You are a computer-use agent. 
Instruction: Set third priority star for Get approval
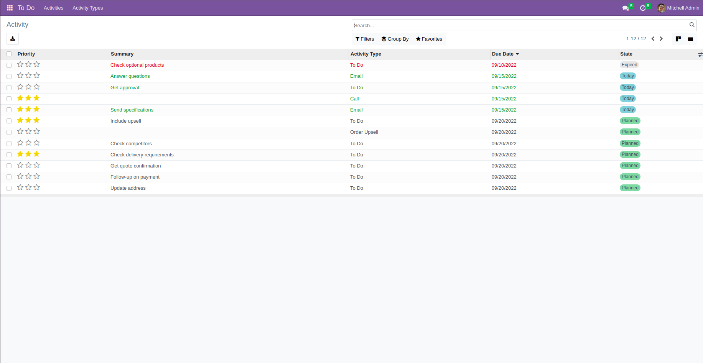[36, 87]
